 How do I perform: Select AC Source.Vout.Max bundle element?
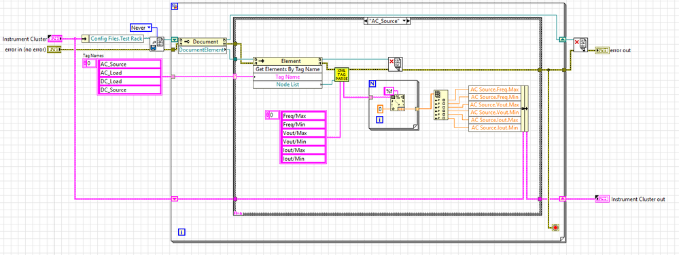coord(494,104)
